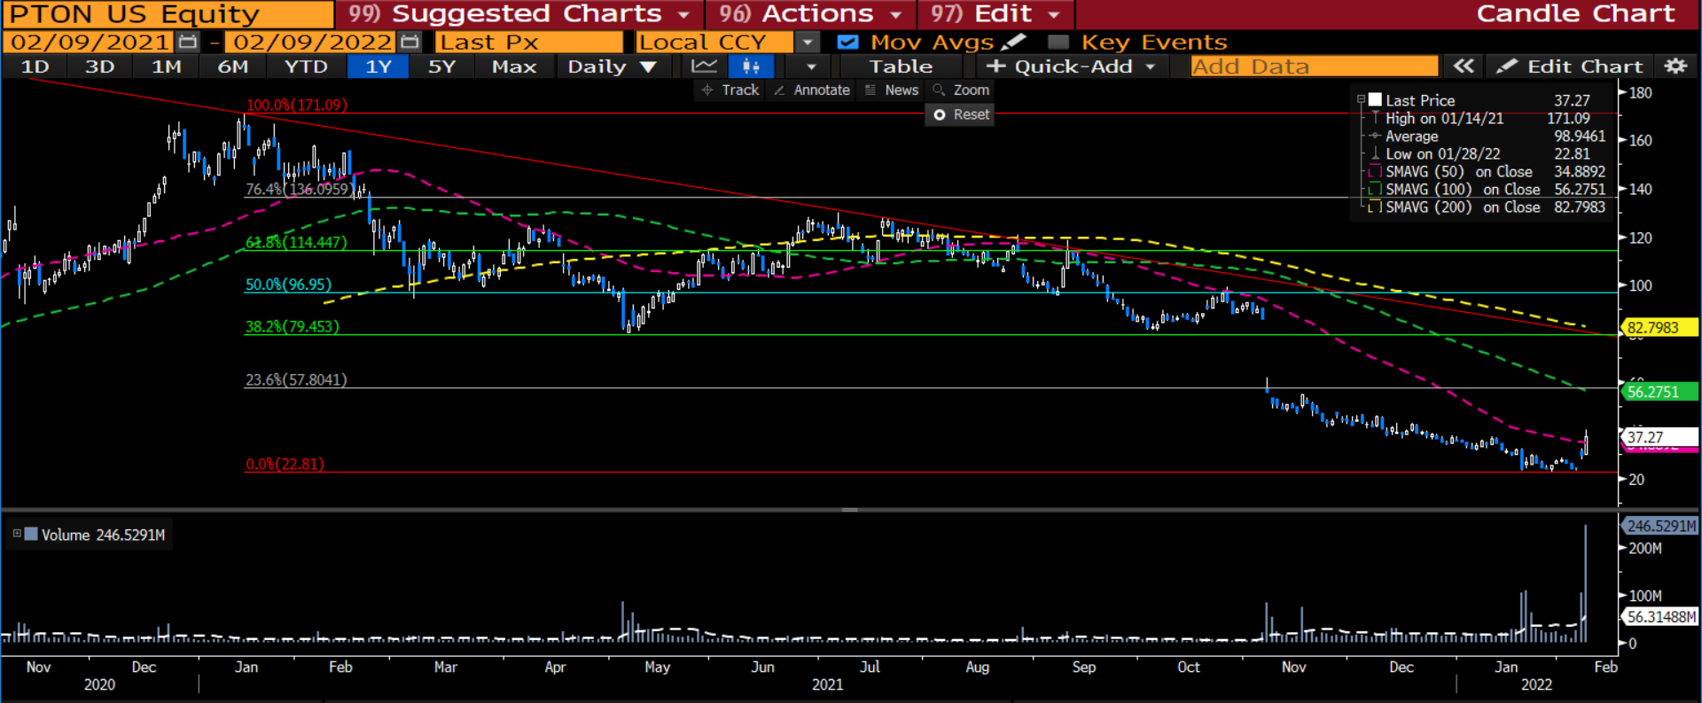Click the Edit Chart pencil icon

[x=1507, y=66]
